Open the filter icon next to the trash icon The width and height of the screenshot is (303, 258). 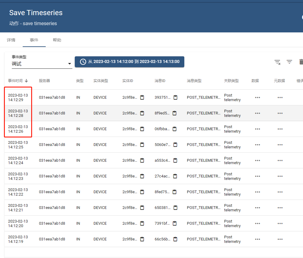point(289,62)
